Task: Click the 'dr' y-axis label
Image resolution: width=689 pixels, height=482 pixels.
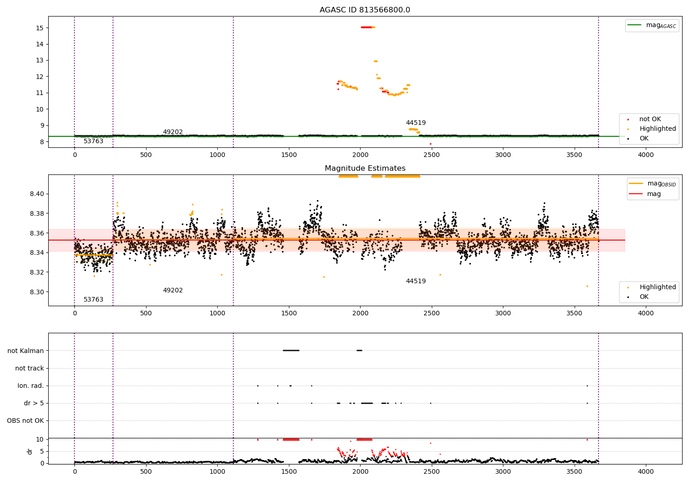Action: coord(30,451)
